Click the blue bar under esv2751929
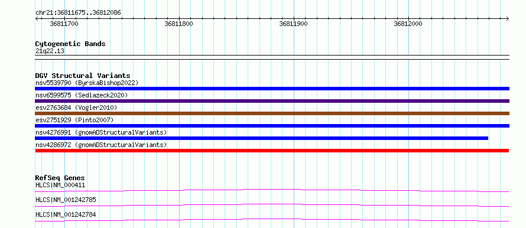The width and height of the screenshot is (526, 228). [272, 126]
